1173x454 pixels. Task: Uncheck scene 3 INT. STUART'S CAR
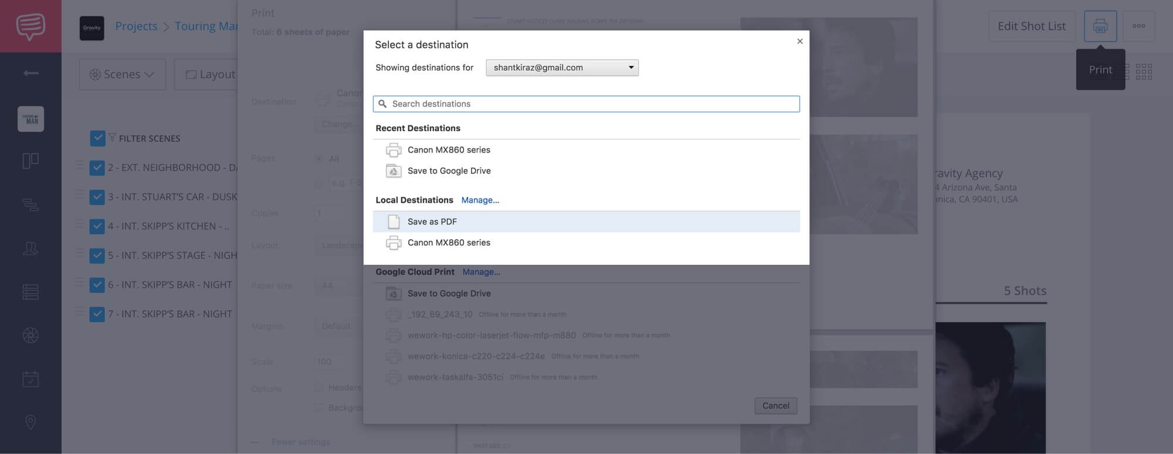(97, 197)
